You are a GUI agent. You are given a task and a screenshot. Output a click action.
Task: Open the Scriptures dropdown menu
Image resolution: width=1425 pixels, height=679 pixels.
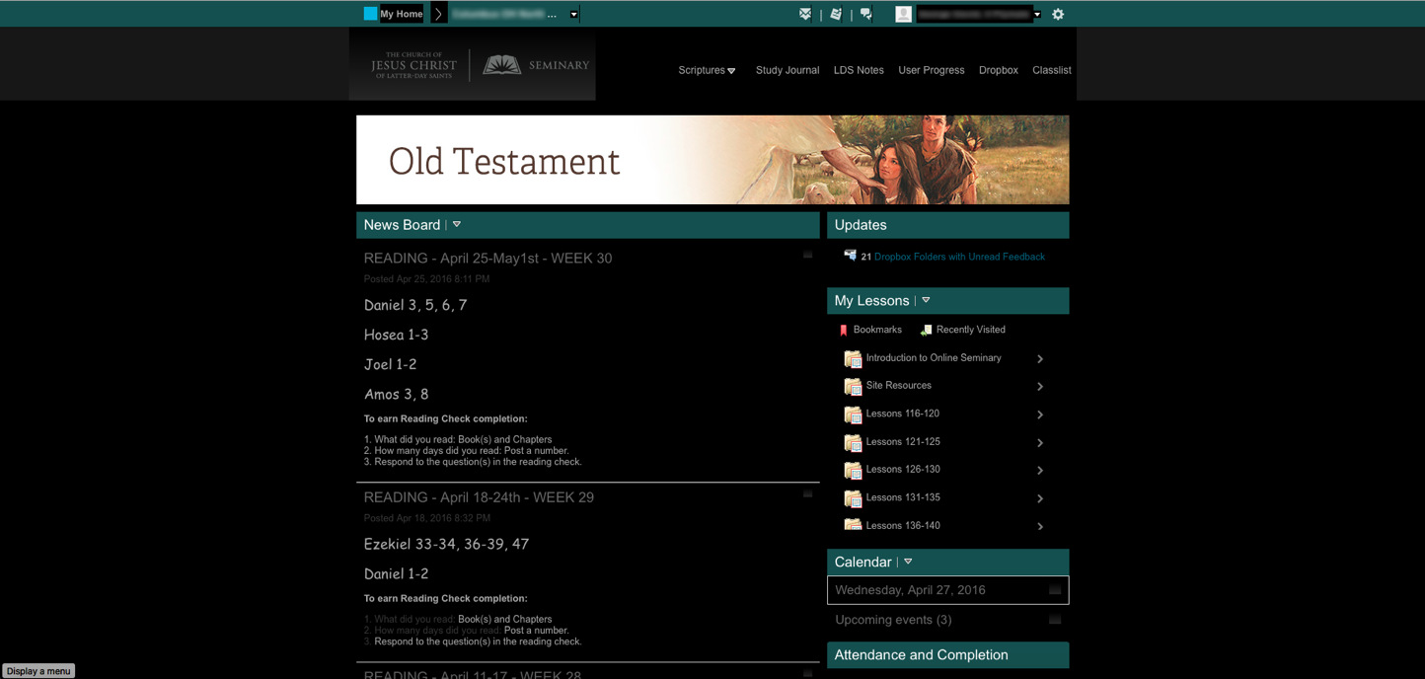pyautogui.click(x=707, y=70)
